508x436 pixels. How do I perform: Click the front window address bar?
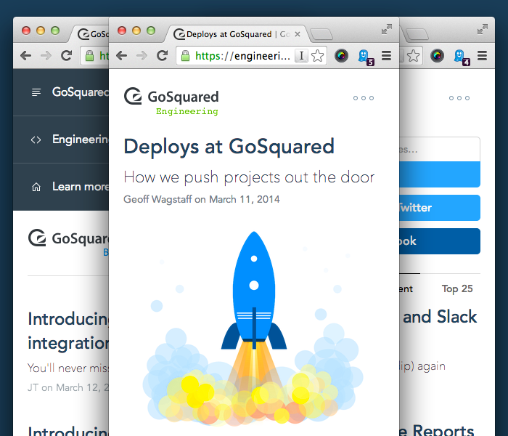coord(251,56)
